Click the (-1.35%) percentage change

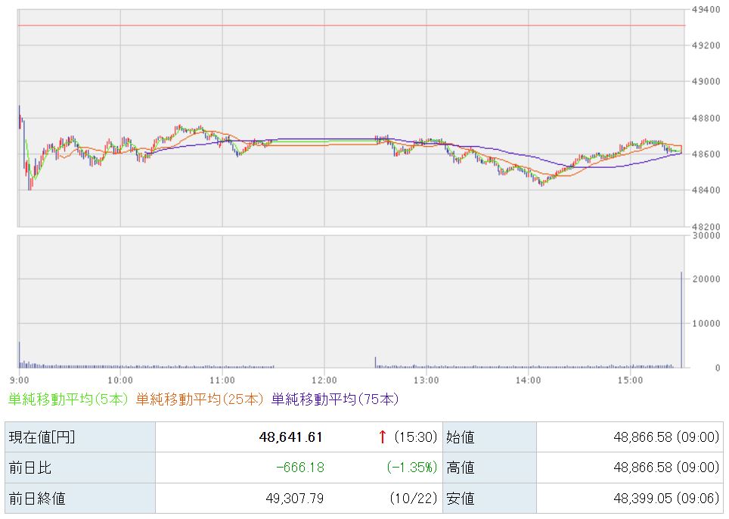click(412, 468)
